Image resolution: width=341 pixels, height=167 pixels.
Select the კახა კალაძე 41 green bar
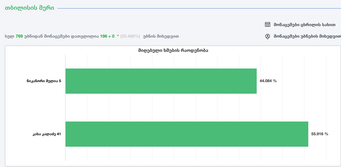pos(187,134)
